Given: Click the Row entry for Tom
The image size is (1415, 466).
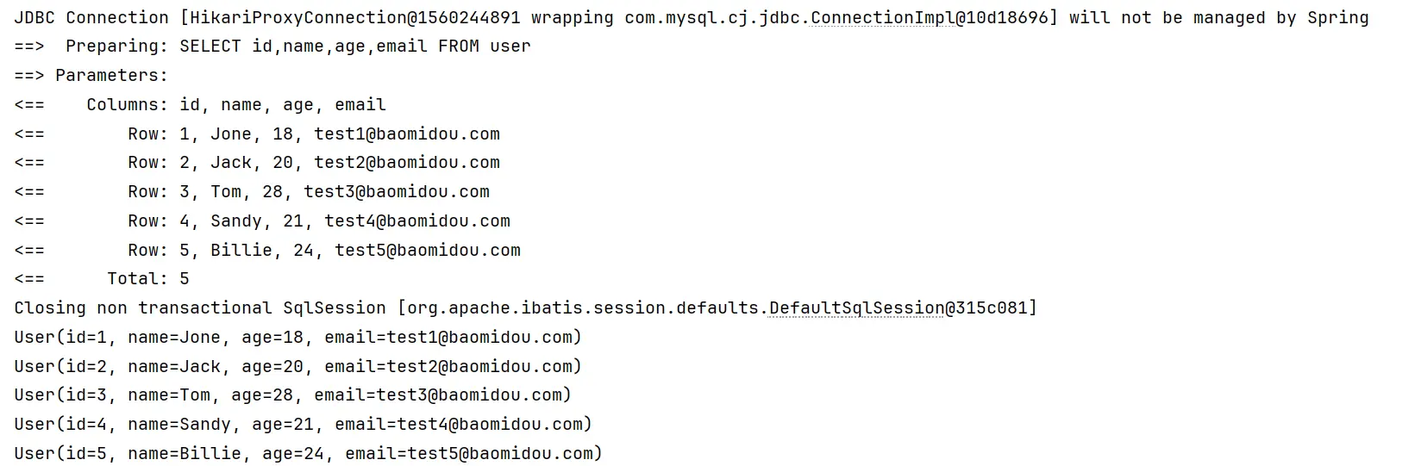Looking at the screenshot, I should [308, 192].
